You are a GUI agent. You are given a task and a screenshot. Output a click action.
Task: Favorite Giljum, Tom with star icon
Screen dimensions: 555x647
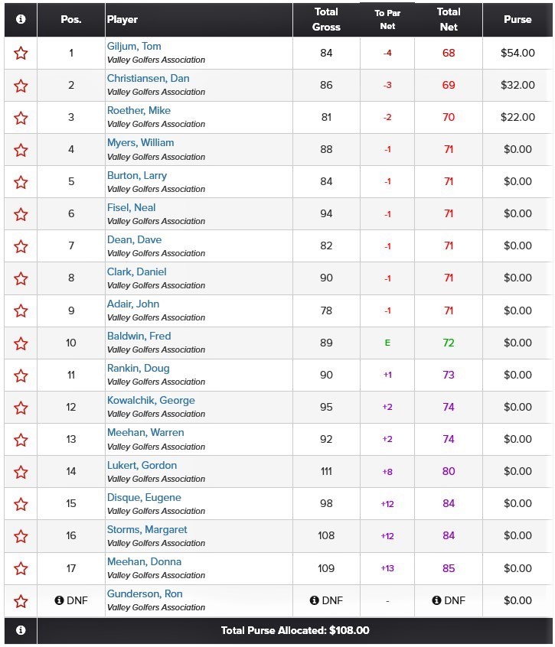(x=21, y=54)
